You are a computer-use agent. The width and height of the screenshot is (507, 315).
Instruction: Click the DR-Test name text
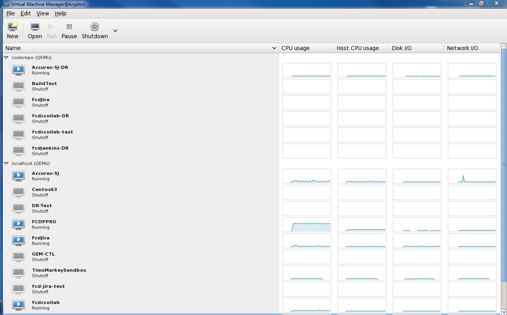[x=42, y=206]
